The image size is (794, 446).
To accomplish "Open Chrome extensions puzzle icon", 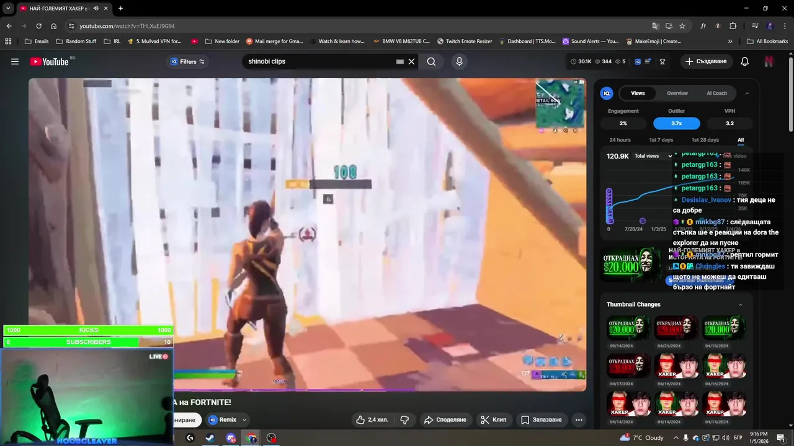I will click(x=733, y=26).
